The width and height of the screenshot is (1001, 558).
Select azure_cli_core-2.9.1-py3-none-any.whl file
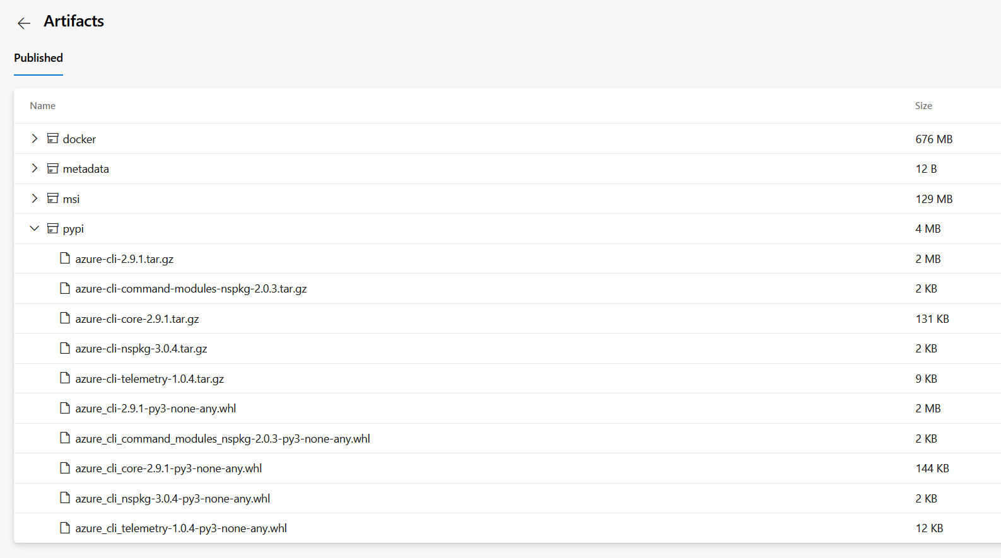[168, 468]
